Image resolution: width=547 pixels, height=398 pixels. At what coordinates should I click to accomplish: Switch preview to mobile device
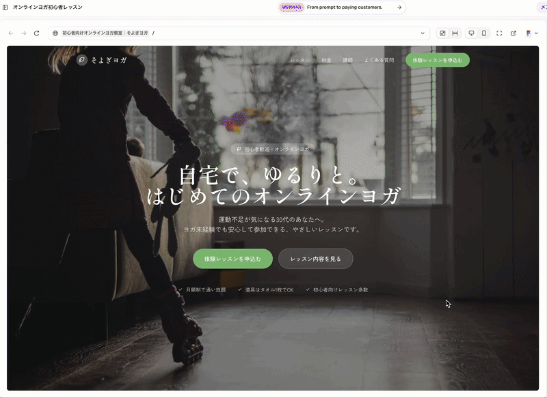[x=484, y=33]
